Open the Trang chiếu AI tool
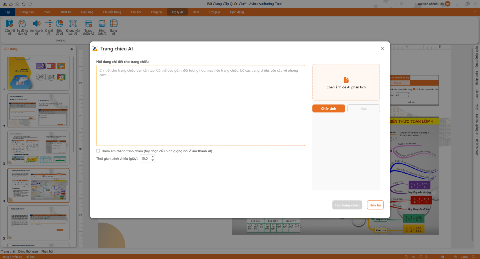480x259 pixels. [88, 27]
